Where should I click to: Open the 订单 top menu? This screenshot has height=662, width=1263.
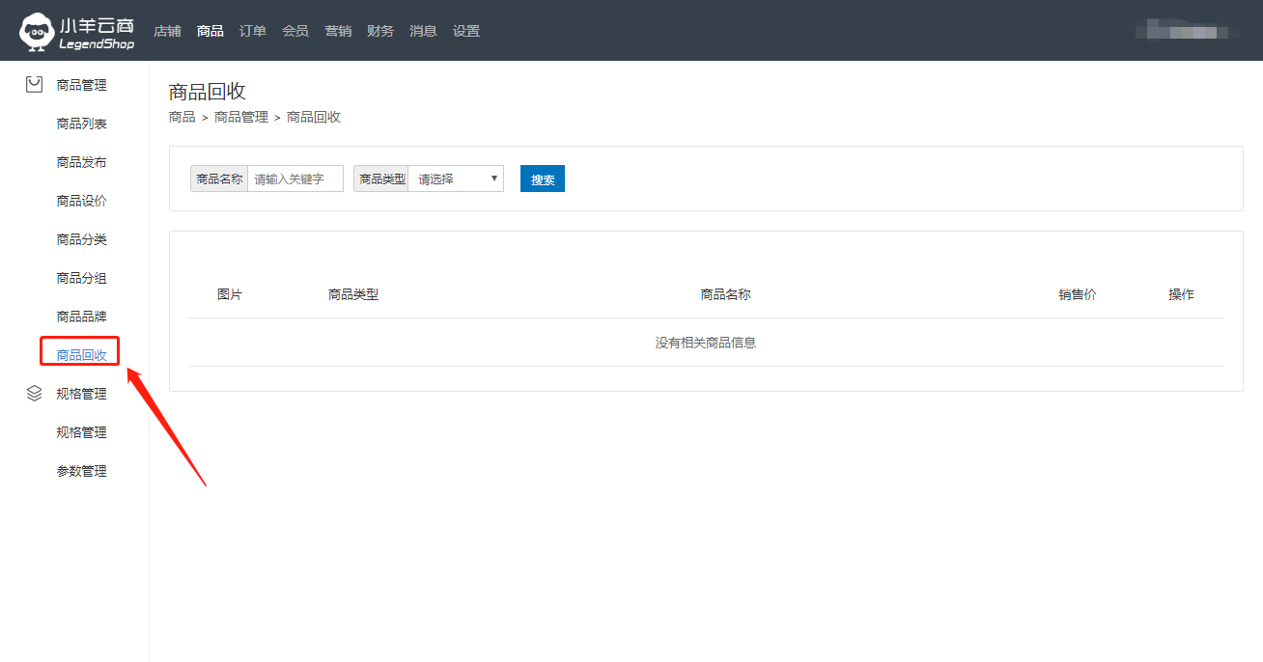[252, 31]
